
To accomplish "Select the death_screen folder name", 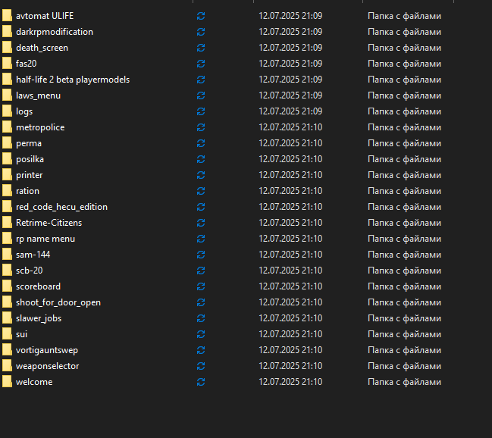I will (x=42, y=48).
